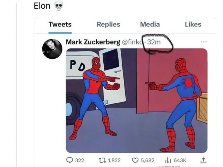Share the tweet using the upload arrow icon
The height and width of the screenshot is (167, 223).
tap(204, 160)
